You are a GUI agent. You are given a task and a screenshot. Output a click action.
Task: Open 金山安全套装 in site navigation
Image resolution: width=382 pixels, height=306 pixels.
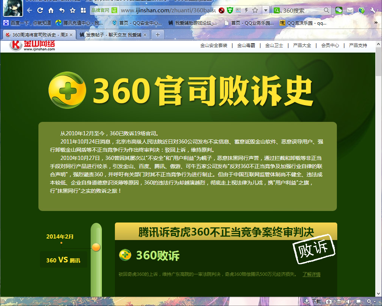point(214,45)
